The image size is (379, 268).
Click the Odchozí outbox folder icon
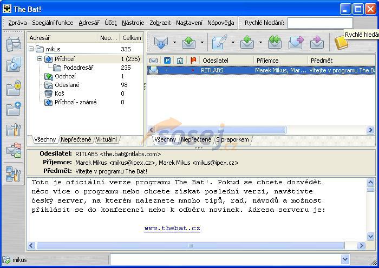point(49,77)
